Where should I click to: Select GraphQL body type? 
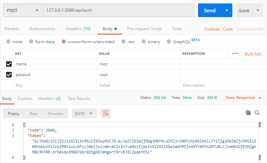169,41
